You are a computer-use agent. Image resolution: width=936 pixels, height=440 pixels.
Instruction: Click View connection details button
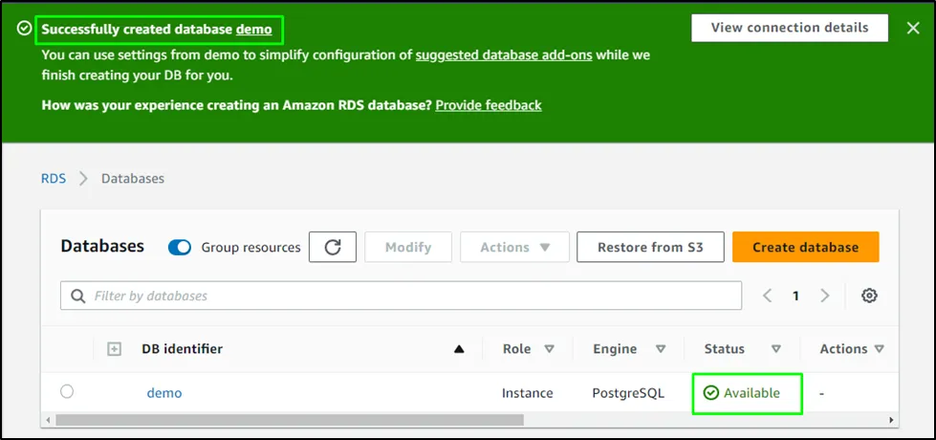coord(789,28)
